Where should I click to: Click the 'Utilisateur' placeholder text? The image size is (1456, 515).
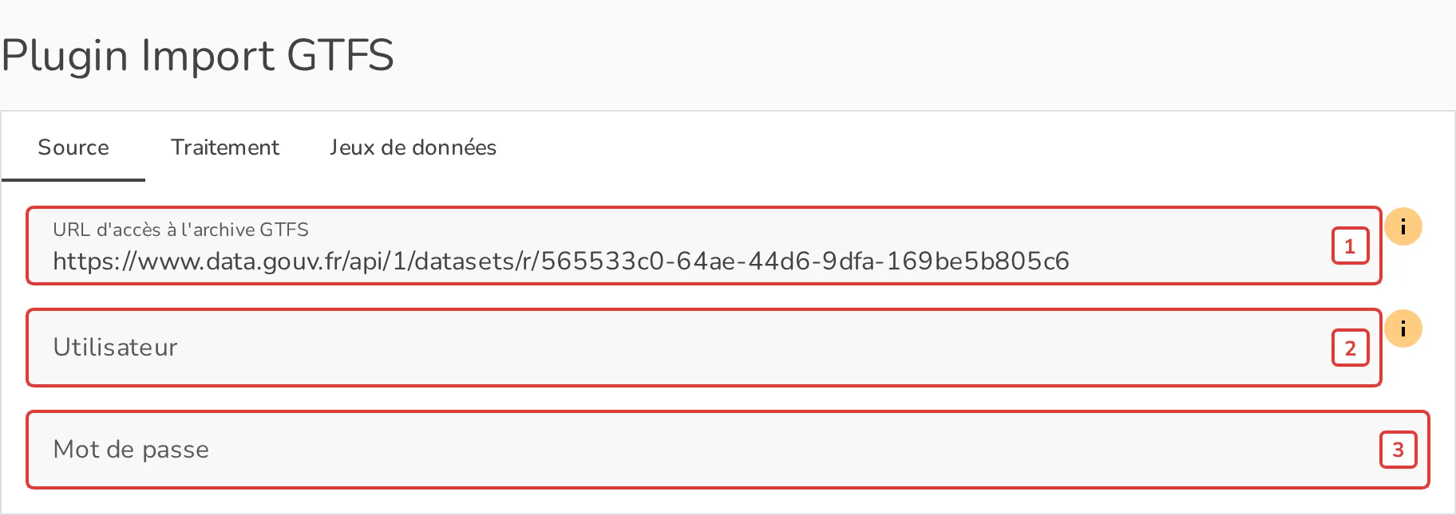pos(115,348)
